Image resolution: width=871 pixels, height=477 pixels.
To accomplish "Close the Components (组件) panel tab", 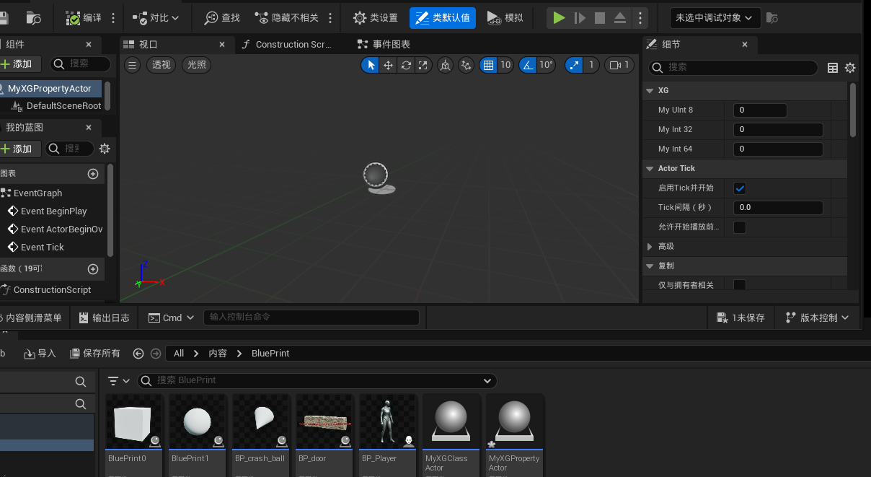I will (89, 45).
